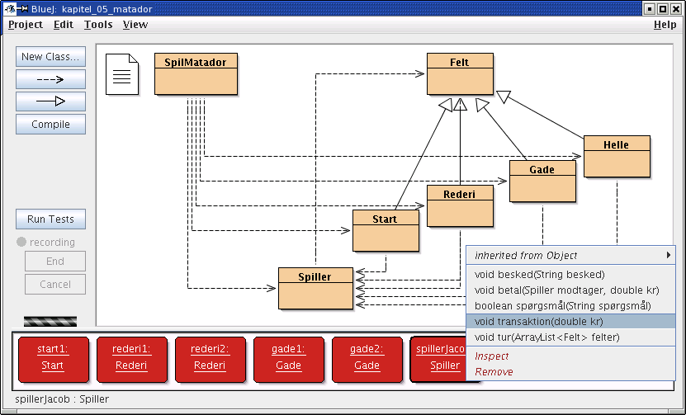Click the striped work progress indicator bar
Viewport: 686px width, 415px height.
[x=50, y=321]
